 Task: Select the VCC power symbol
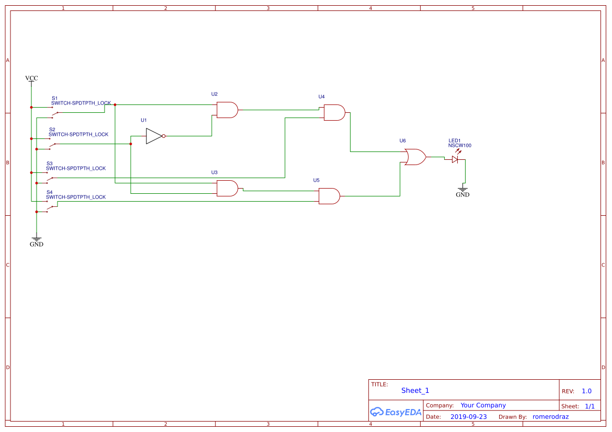coord(31,79)
